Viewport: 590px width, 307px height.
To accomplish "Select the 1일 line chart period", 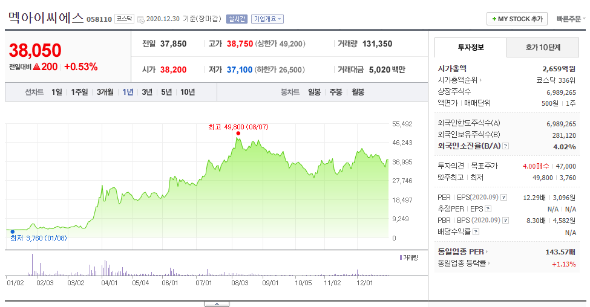I will (57, 92).
